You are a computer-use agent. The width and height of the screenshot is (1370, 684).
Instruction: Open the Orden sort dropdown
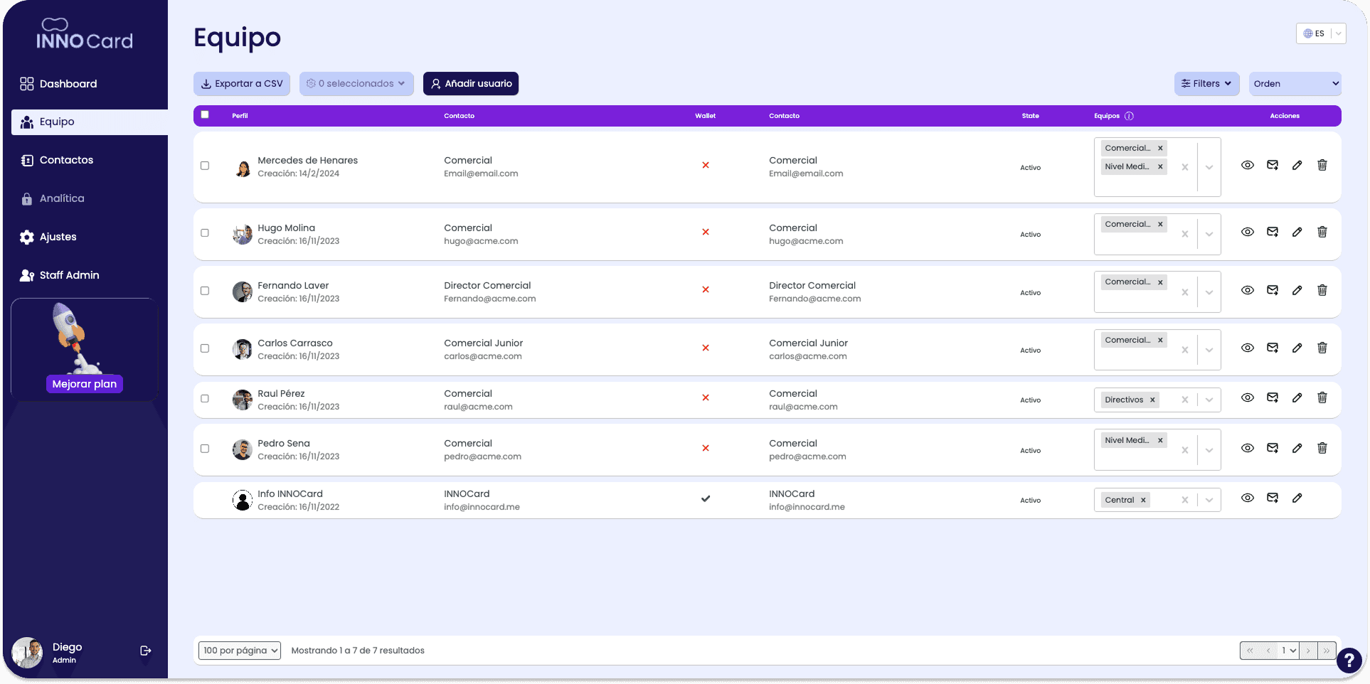(1295, 83)
